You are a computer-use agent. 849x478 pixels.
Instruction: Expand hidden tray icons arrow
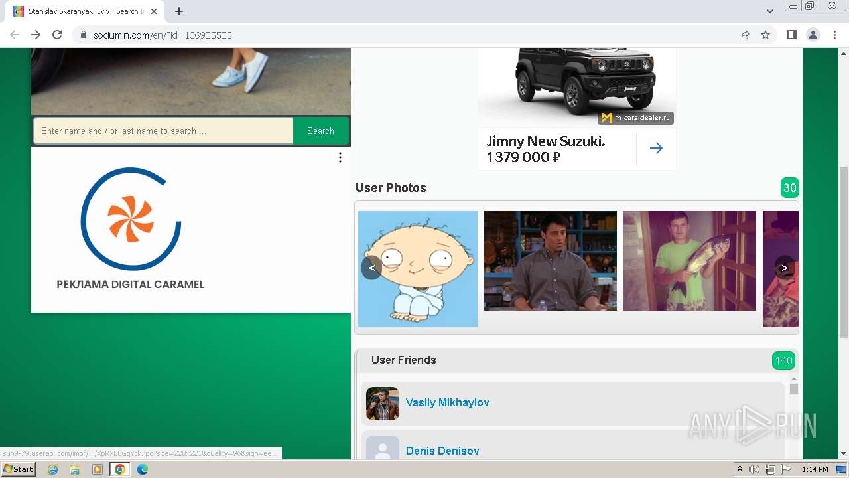click(x=740, y=469)
